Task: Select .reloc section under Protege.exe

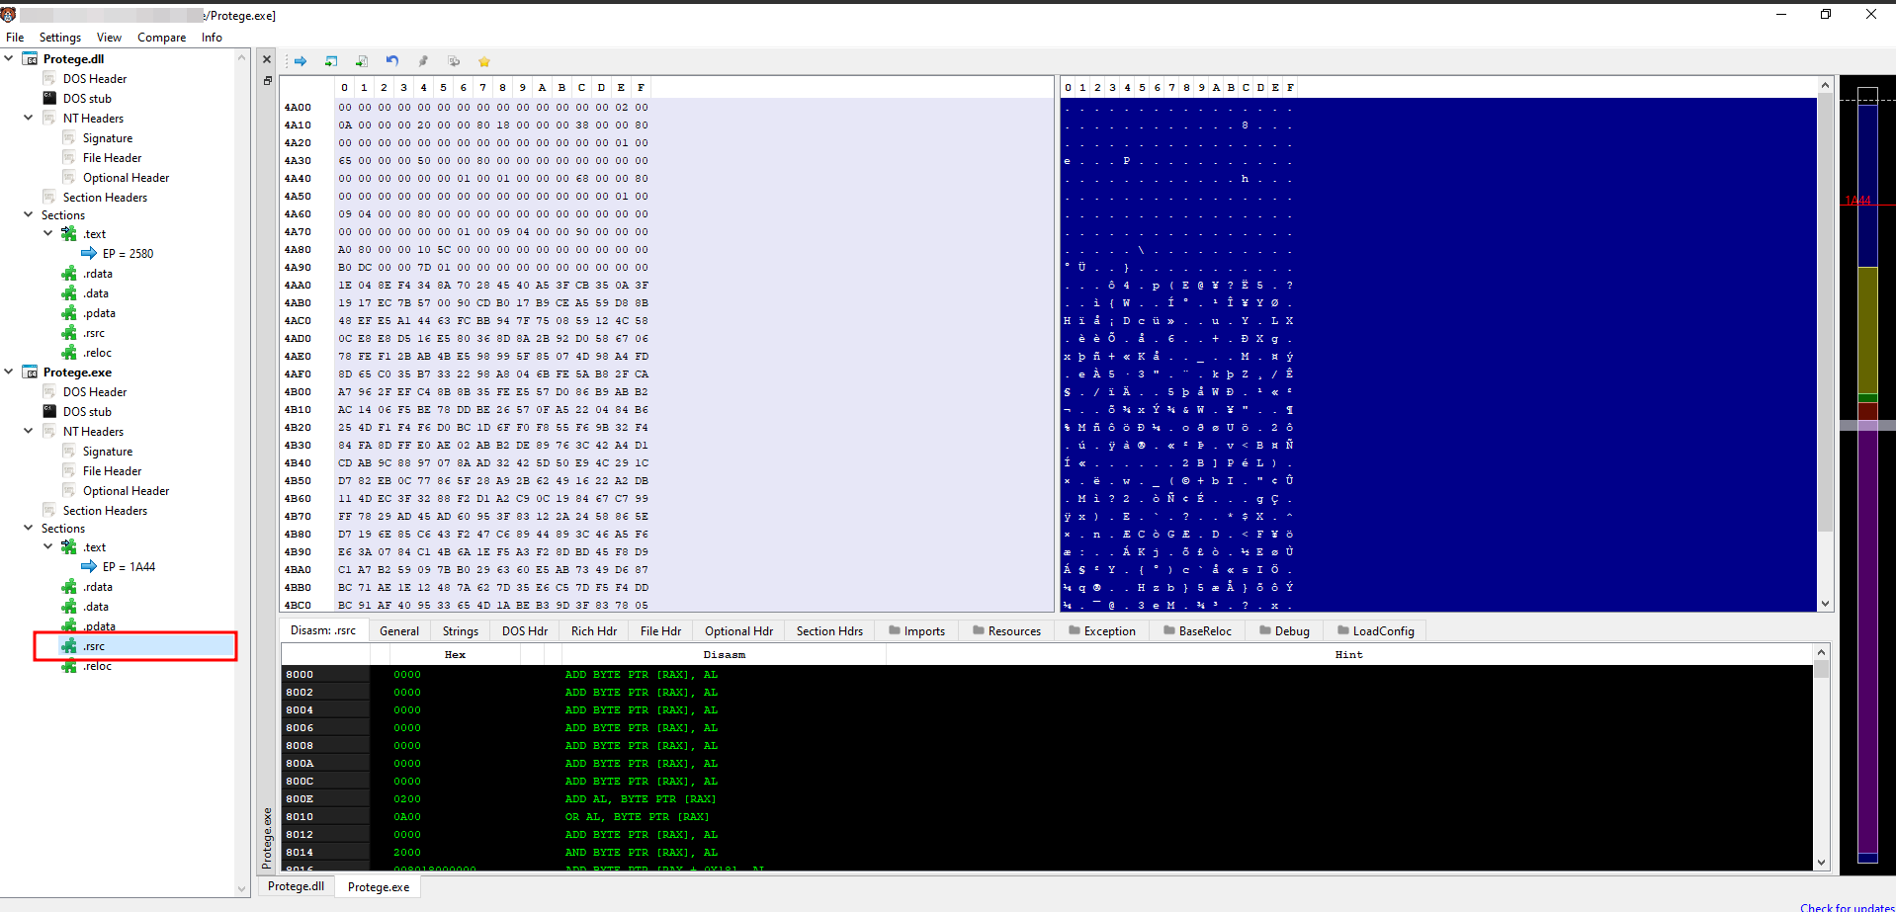Action: click(x=97, y=666)
